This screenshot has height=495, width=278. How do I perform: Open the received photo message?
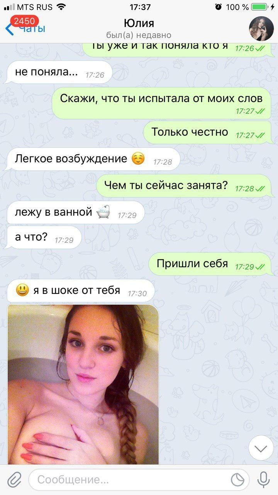pyautogui.click(x=83, y=384)
